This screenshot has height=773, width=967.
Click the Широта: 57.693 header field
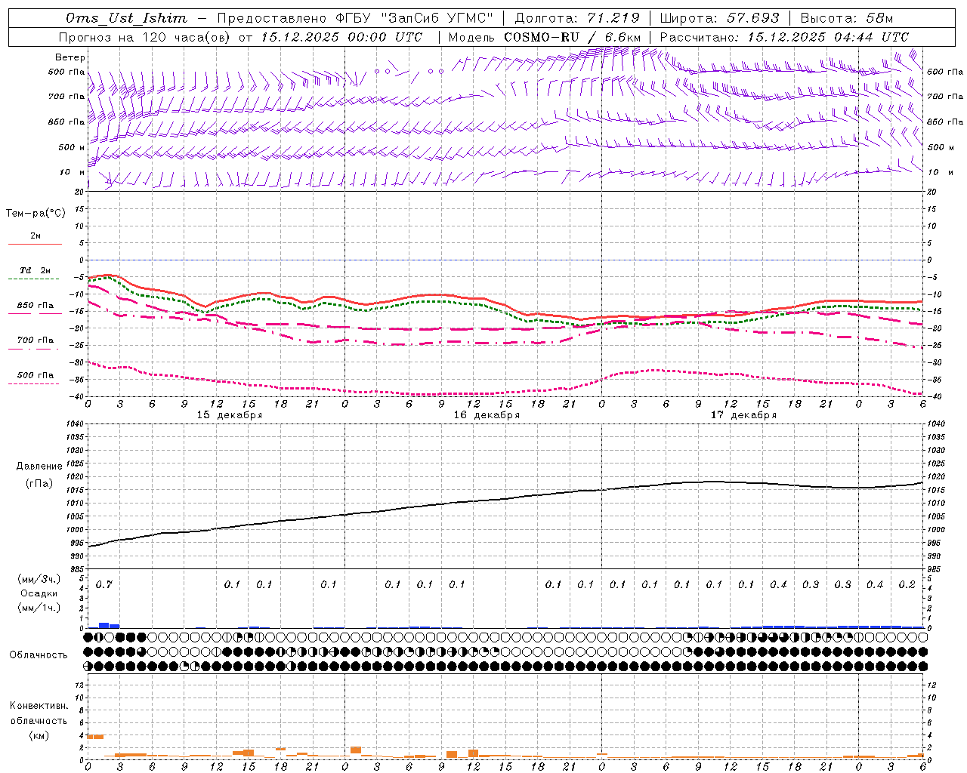[x=719, y=18]
